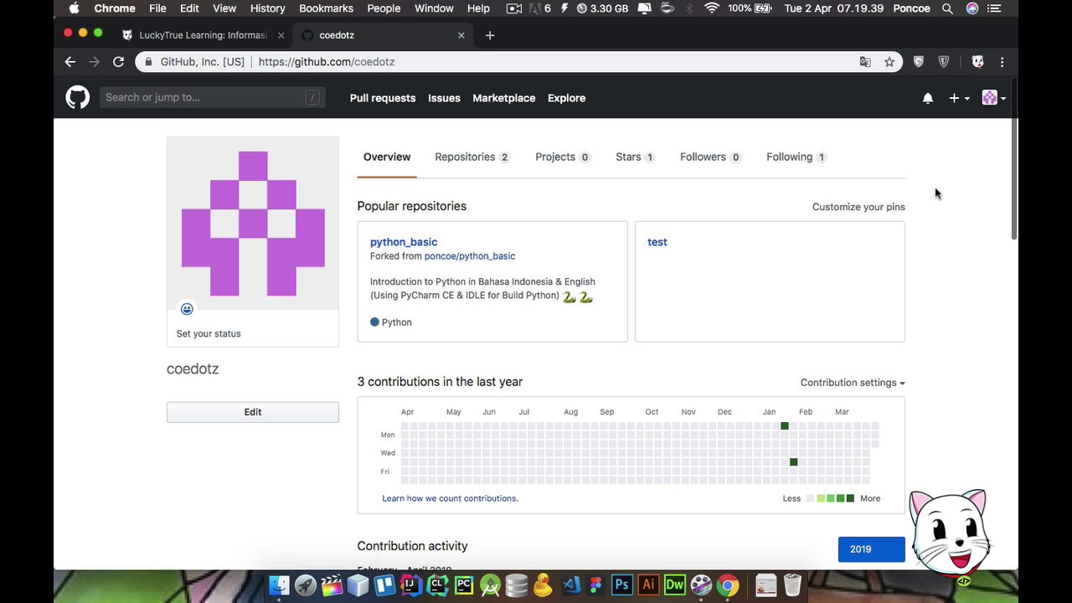The image size is (1072, 603).
Task: Open the profile avatar dropdown
Action: coord(994,98)
